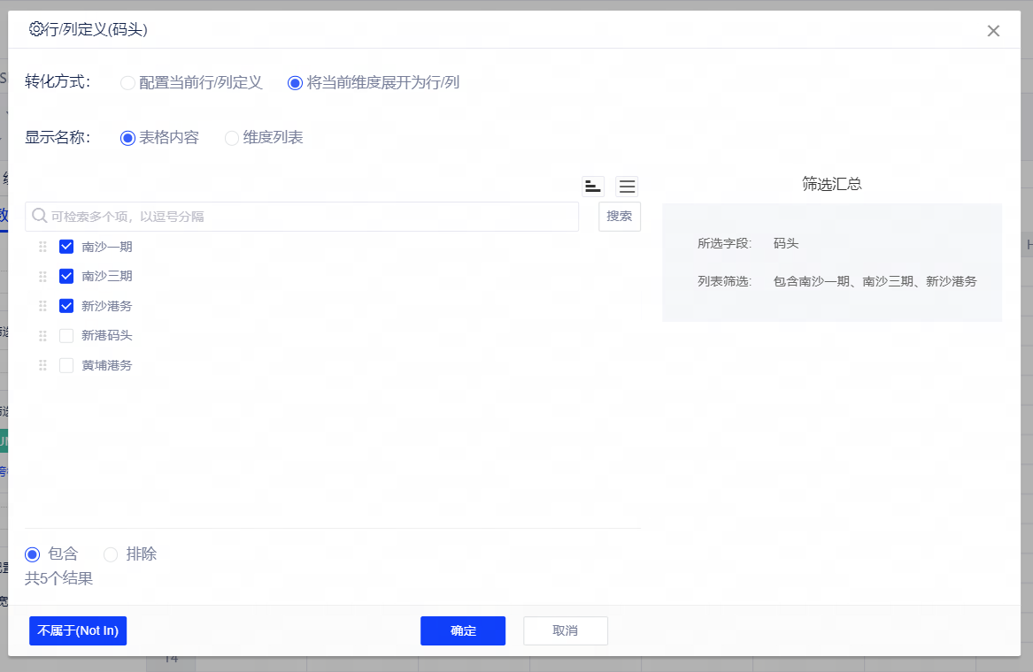Click the sort bars icon above the list
Image resolution: width=1033 pixels, height=672 pixels.
coord(592,187)
